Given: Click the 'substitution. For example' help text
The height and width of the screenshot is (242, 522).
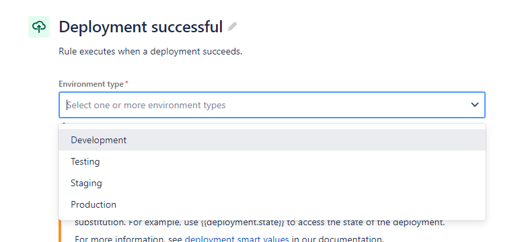Looking at the screenshot, I should tap(128, 223).
